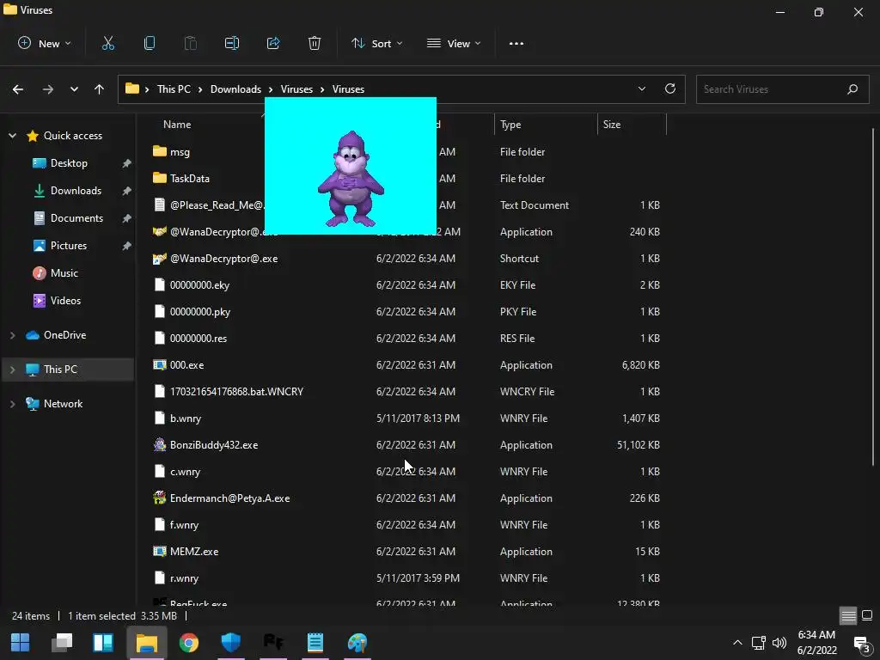The height and width of the screenshot is (660, 880).
Task: Open the Paint app on taskbar
Action: (x=357, y=643)
